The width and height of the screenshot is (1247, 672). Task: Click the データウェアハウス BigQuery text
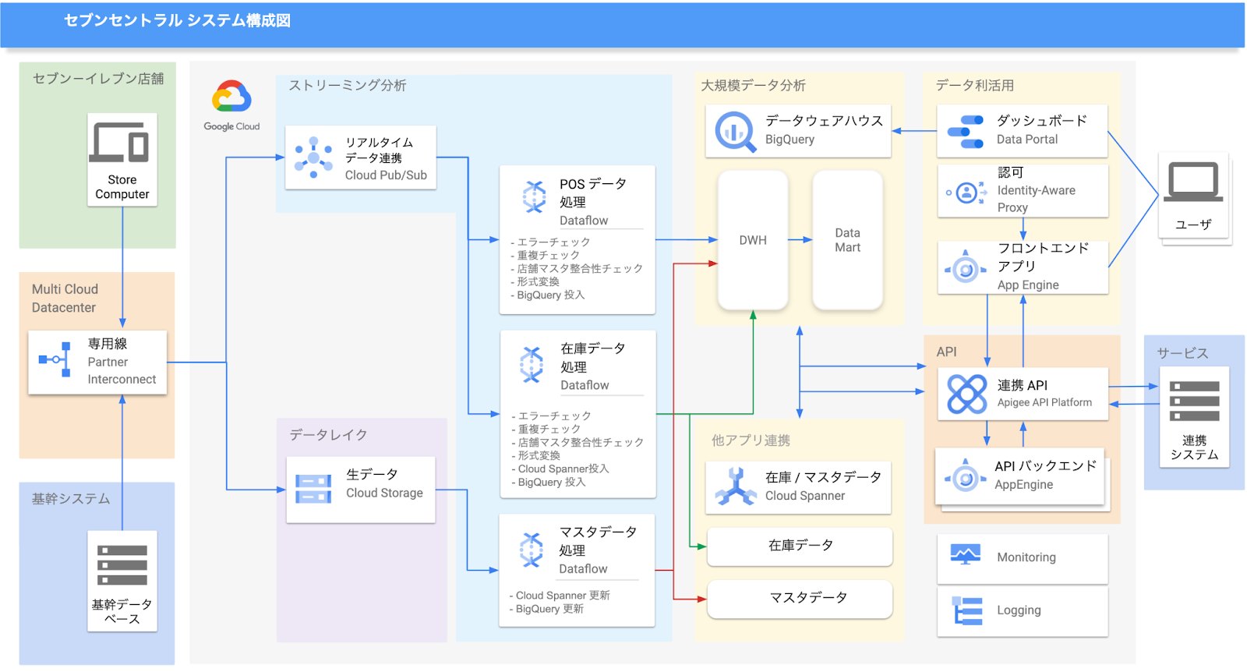pos(825,129)
